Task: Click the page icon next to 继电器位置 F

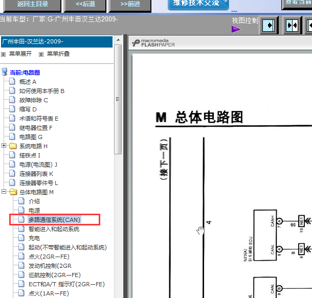Action: coord(12,127)
